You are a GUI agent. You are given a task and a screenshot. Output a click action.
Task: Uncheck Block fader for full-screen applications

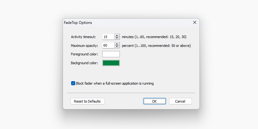point(73,84)
